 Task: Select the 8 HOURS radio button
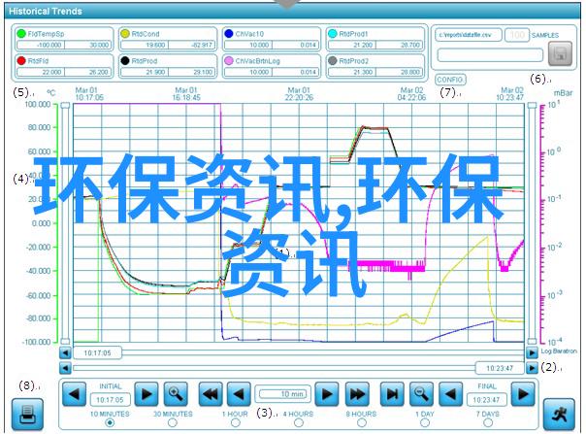click(x=361, y=422)
